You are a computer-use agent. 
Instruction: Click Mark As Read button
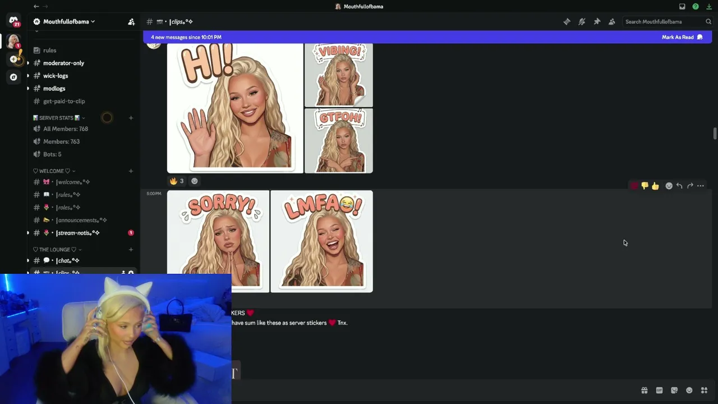click(x=682, y=37)
